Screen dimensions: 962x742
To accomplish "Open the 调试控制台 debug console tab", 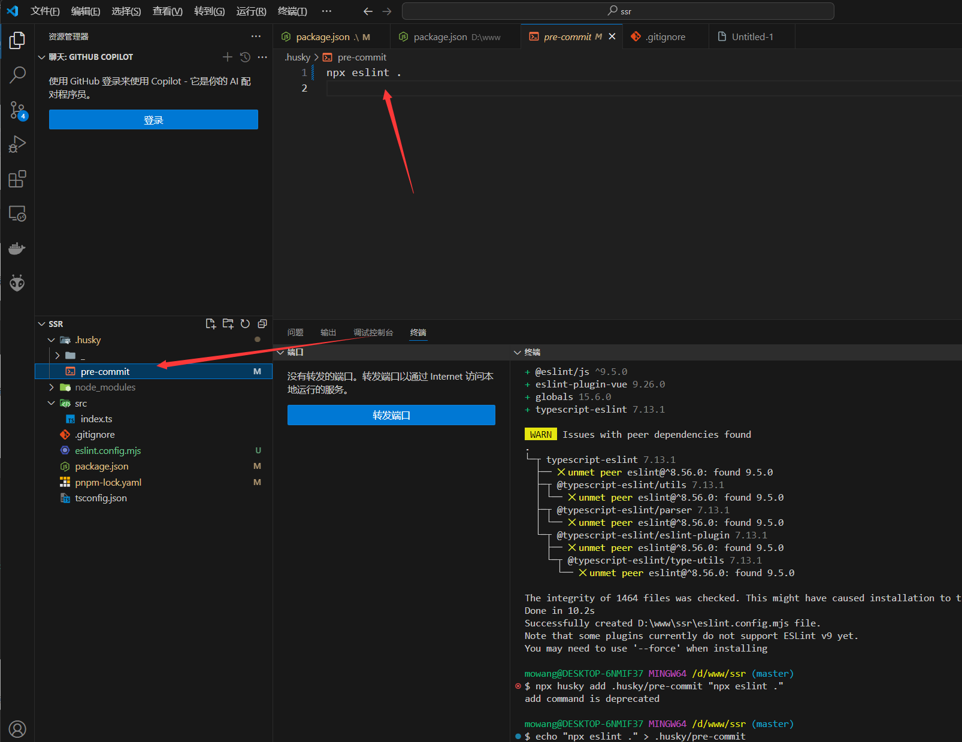I will pos(373,332).
